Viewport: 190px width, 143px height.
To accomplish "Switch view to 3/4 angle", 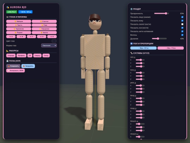I will coord(30,55).
